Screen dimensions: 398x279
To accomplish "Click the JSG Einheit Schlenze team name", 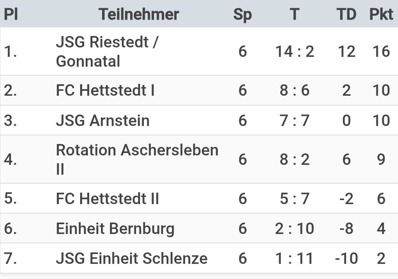I will click(132, 259).
